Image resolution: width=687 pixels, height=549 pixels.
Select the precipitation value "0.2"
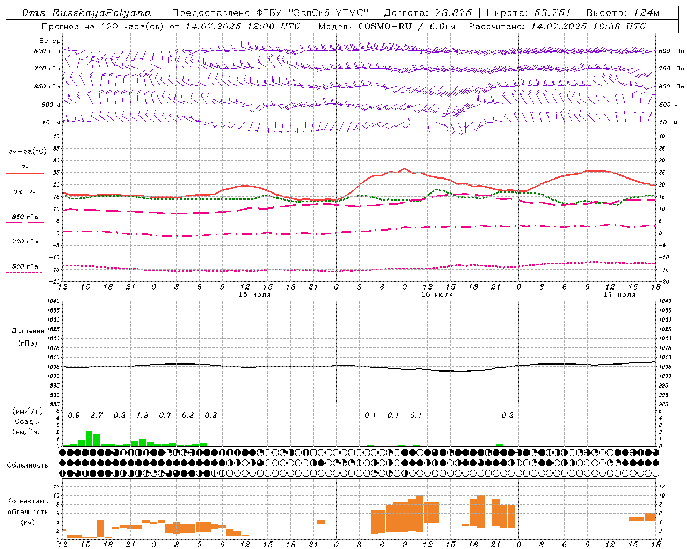[507, 416]
